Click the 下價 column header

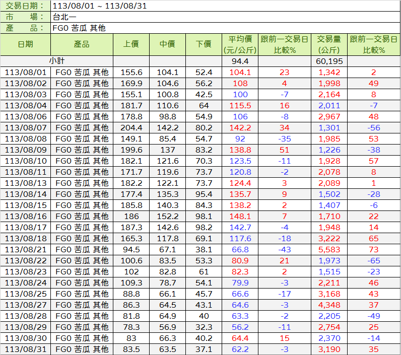coord(204,45)
